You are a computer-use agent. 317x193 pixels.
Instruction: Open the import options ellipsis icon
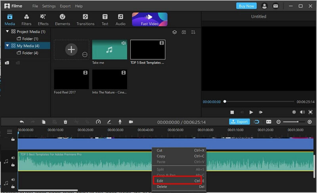click(x=85, y=55)
